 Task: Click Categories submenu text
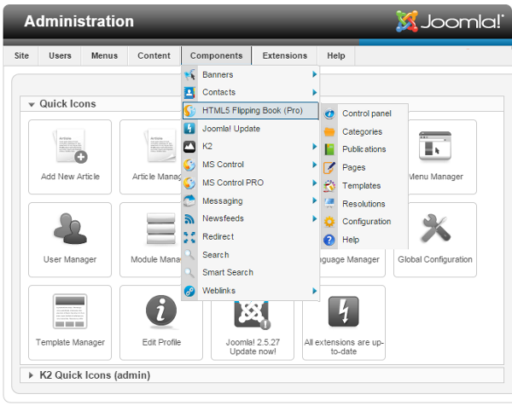[x=362, y=132]
